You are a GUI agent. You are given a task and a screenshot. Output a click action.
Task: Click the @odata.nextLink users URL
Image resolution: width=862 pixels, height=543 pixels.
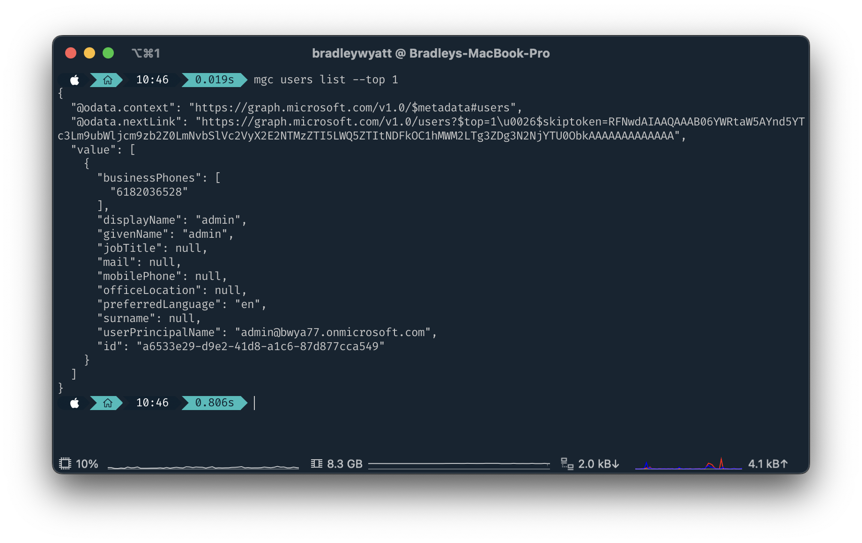[x=500, y=122]
